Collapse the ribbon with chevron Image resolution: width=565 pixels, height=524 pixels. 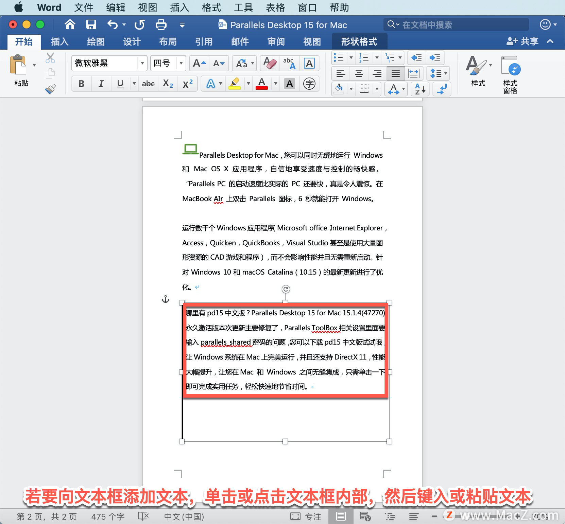coord(550,41)
